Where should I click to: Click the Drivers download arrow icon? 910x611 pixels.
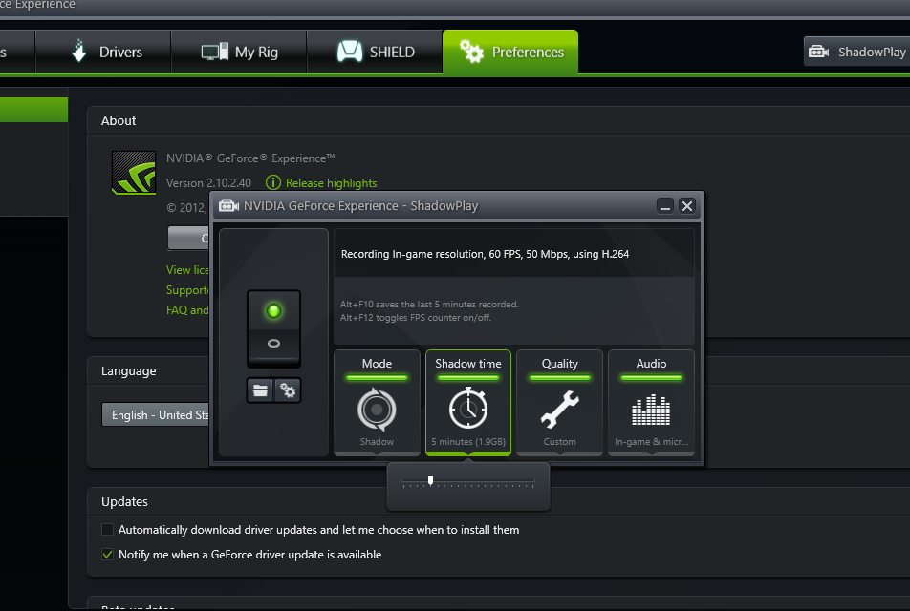[x=79, y=51]
